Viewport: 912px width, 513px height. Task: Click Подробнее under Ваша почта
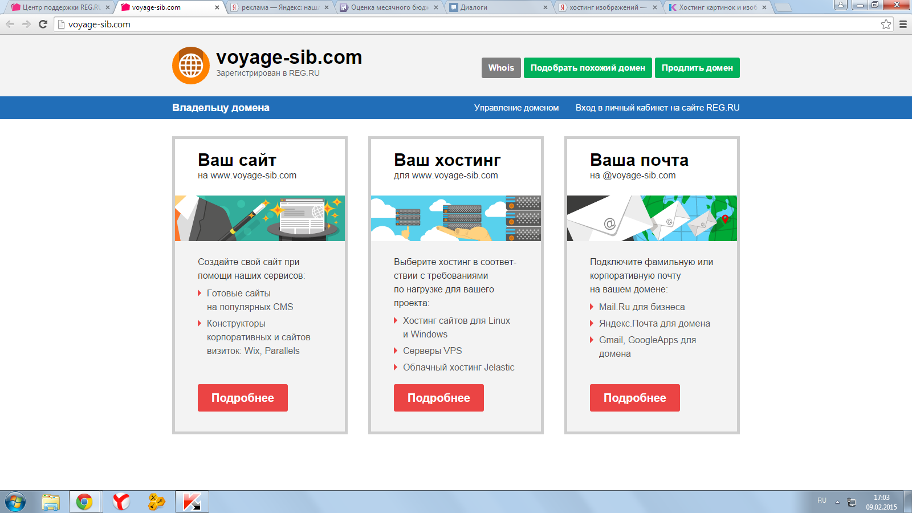[635, 398]
